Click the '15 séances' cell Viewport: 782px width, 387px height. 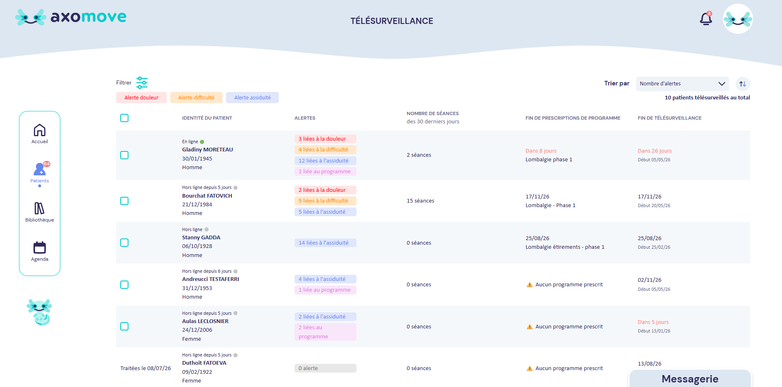click(421, 201)
